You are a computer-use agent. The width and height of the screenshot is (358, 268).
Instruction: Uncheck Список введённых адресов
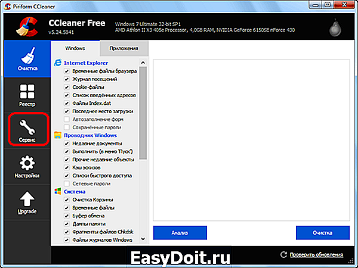[66, 95]
